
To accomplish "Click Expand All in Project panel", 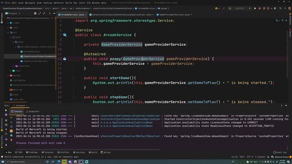I will coord(40,13).
